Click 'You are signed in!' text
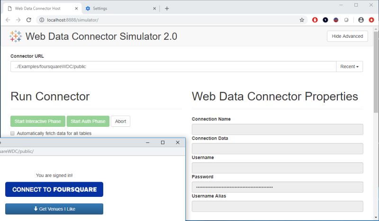 point(54,176)
